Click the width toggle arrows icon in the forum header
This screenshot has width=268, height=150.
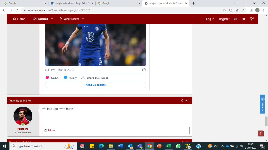tap(236, 19)
